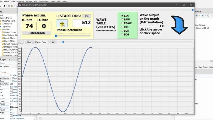The image size is (213, 120).
Task: Click the Panel2: TPanel component icon
Action: [x=3, y=38]
